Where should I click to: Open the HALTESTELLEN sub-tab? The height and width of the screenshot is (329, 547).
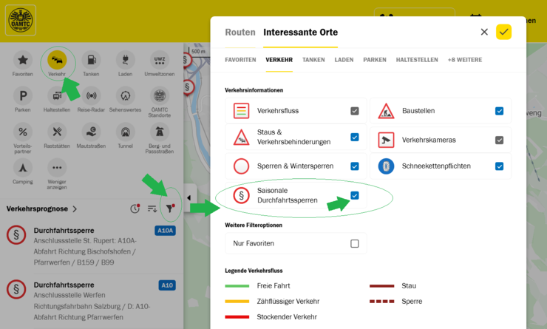click(417, 60)
